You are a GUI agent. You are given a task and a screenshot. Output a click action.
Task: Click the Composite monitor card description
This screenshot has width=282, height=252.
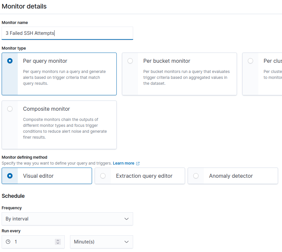65,128
